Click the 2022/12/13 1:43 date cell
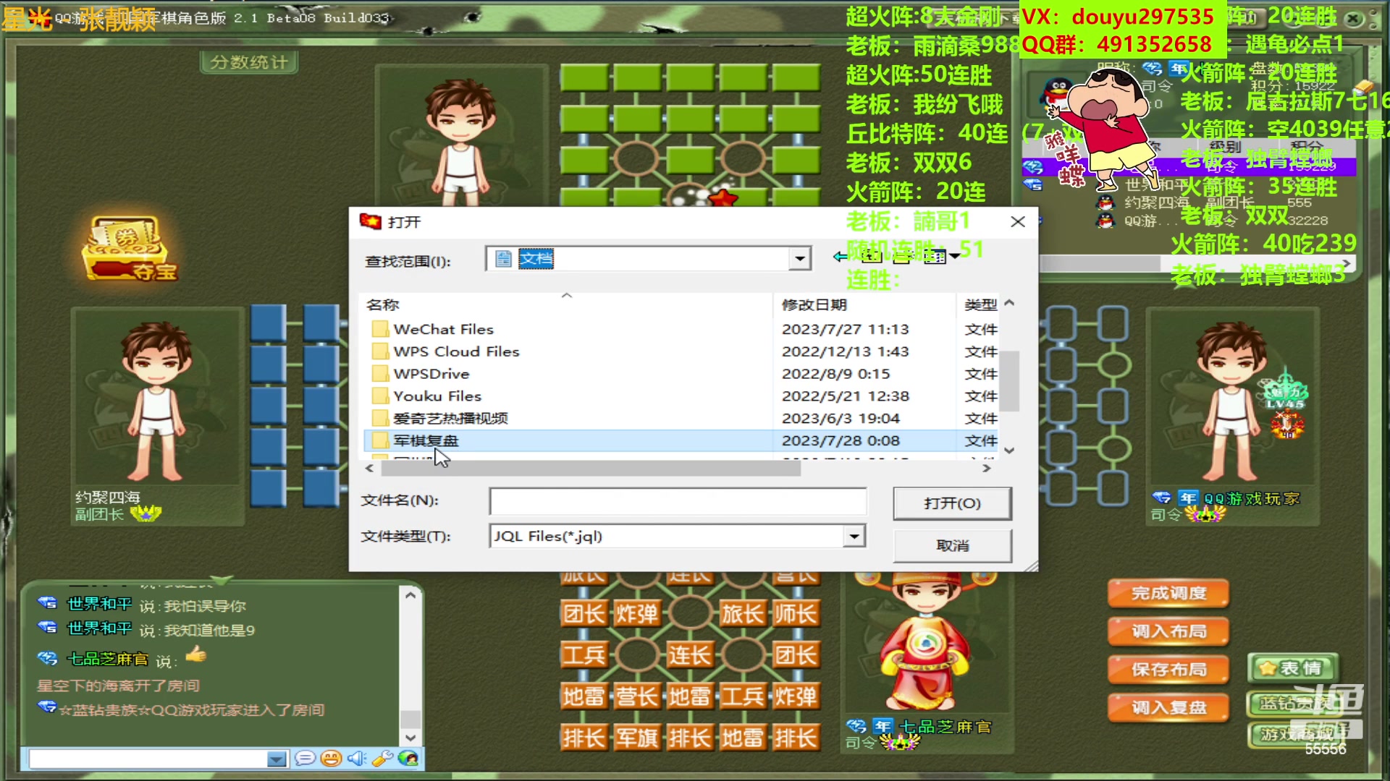Image resolution: width=1390 pixels, height=781 pixels. pos(845,352)
